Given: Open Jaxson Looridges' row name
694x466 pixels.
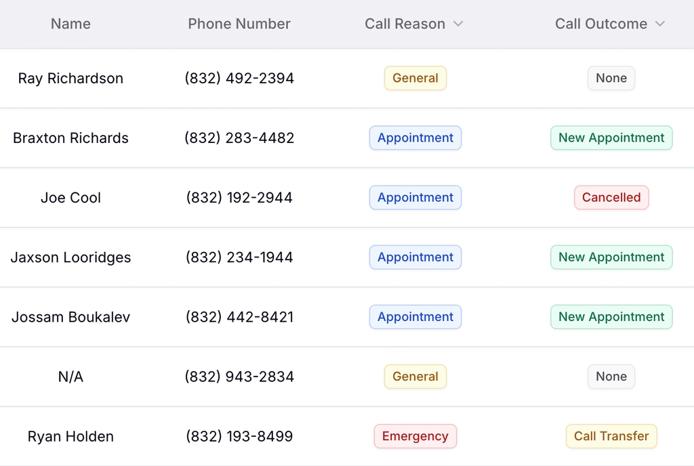Looking at the screenshot, I should click(70, 257).
